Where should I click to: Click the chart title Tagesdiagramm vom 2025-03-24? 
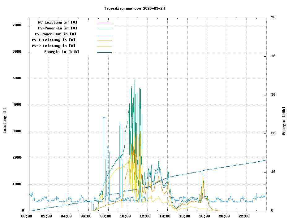click(x=135, y=8)
